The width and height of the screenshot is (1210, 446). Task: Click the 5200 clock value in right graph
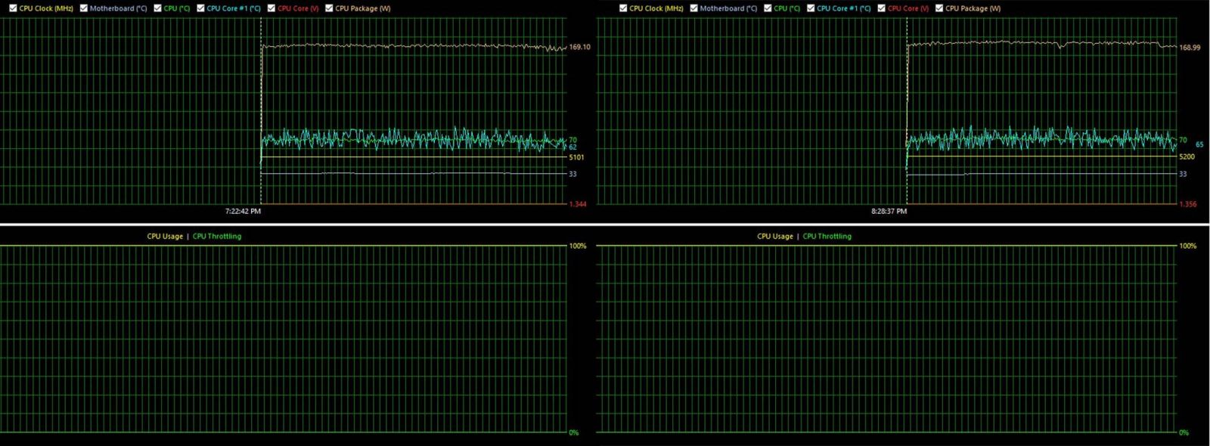tap(1187, 157)
